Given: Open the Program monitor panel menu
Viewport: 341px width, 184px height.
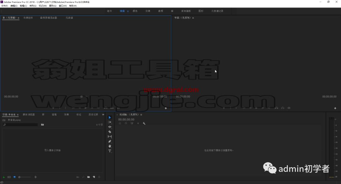Looking at the screenshot, I should click(193, 18).
